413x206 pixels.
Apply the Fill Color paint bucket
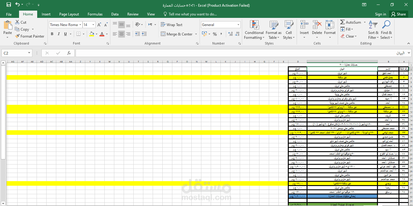point(92,34)
